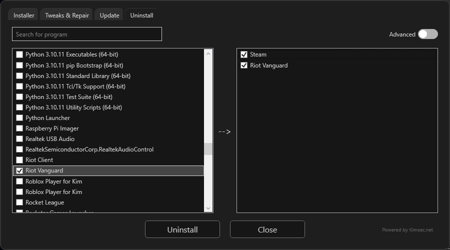Click the Steam label in selected list
This screenshot has width=450, height=250.
pos(258,54)
